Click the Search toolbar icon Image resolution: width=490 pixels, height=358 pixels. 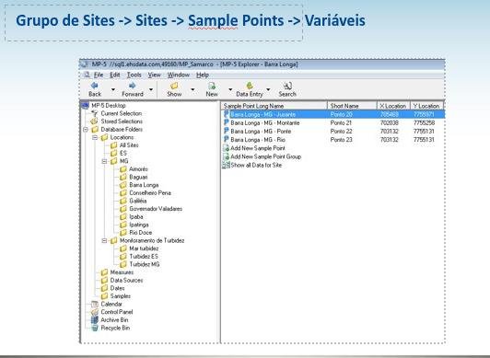pos(287,86)
